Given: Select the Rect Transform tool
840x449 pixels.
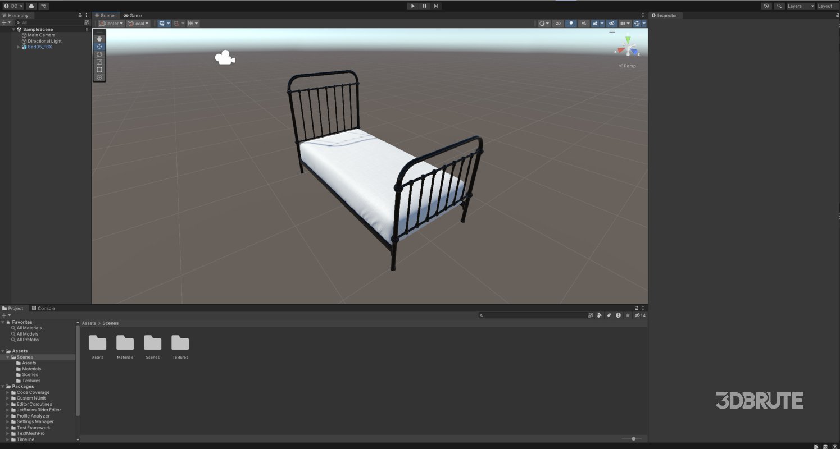Looking at the screenshot, I should pyautogui.click(x=99, y=70).
